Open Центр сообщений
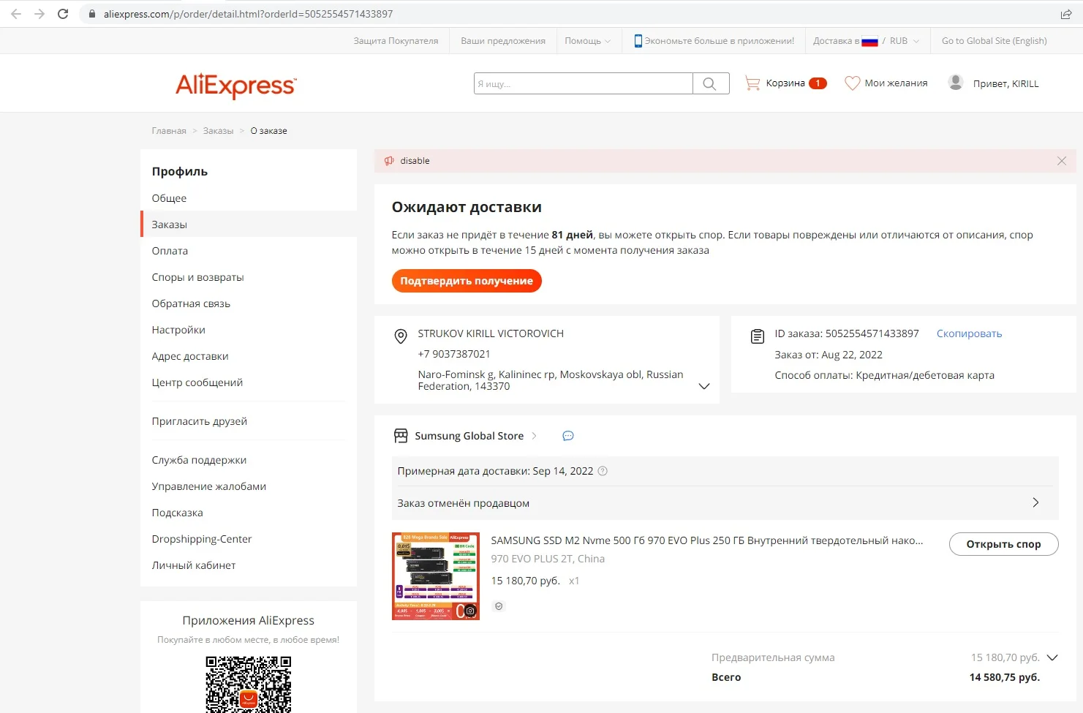 coord(197,382)
